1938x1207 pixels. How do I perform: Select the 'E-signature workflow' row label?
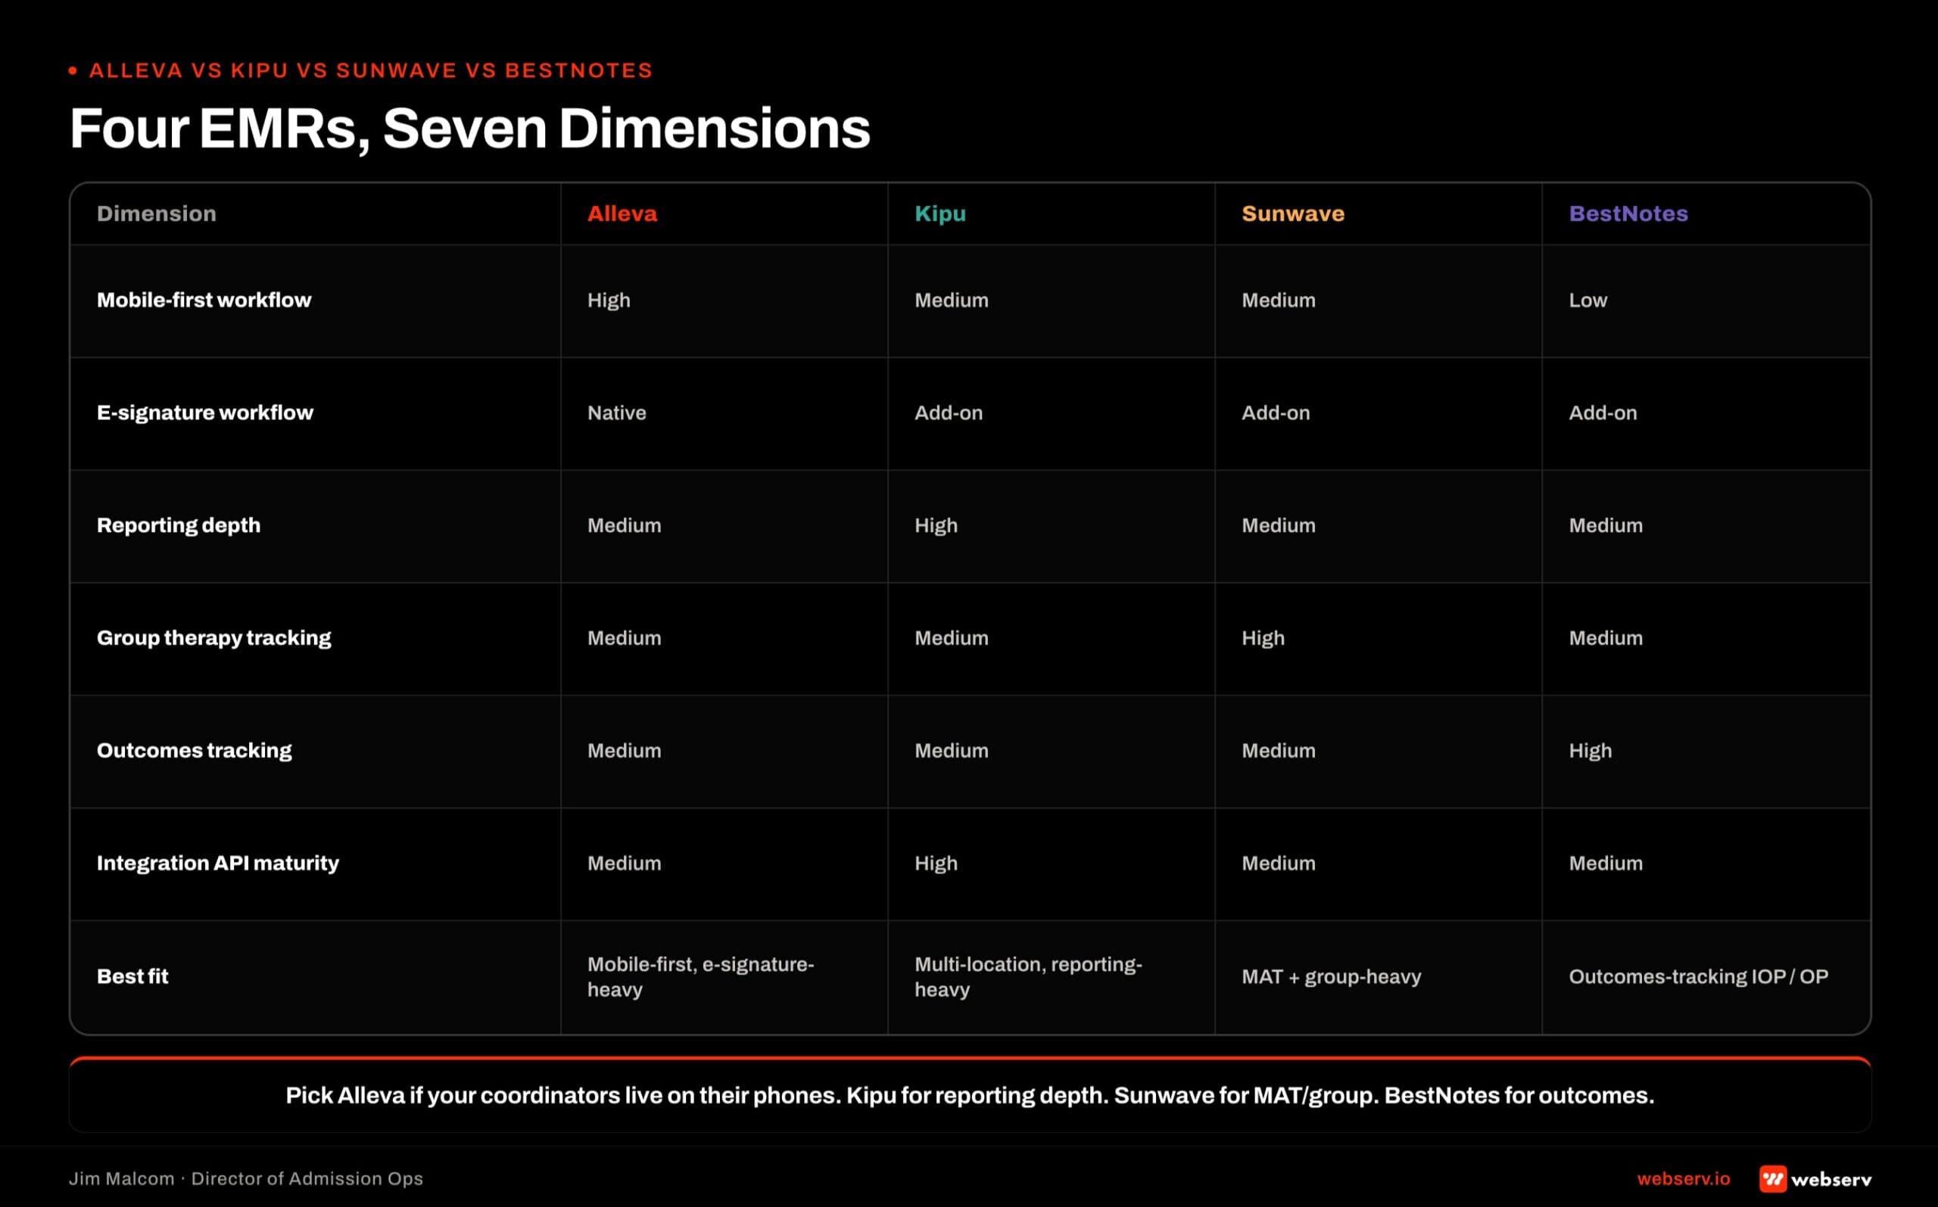pyautogui.click(x=205, y=412)
